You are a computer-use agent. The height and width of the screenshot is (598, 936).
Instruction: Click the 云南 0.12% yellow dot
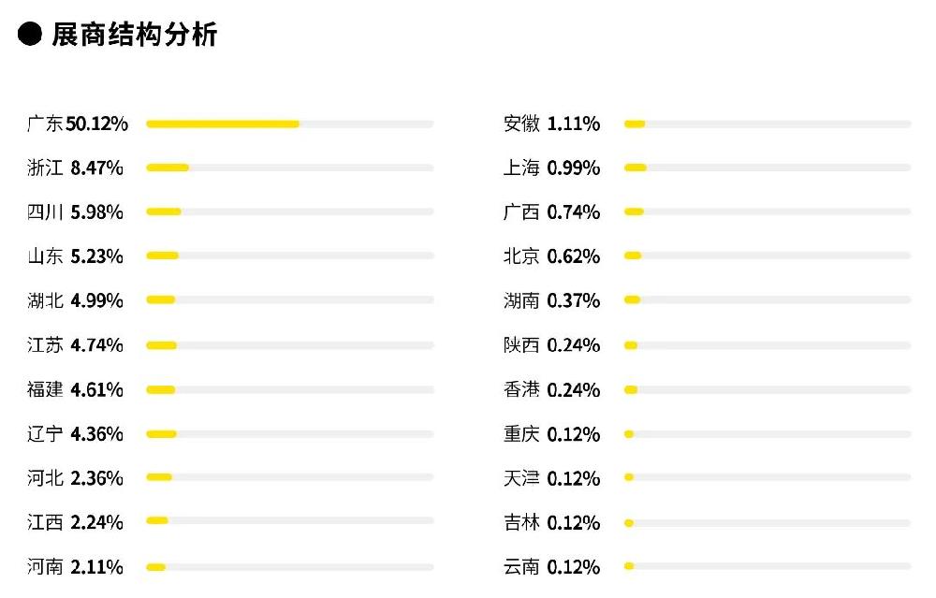pyautogui.click(x=629, y=566)
